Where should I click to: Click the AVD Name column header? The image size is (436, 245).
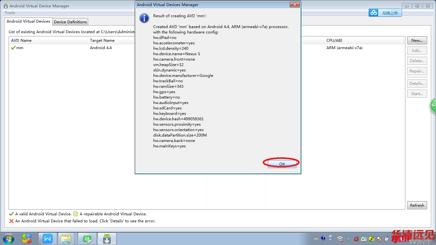[21, 41]
